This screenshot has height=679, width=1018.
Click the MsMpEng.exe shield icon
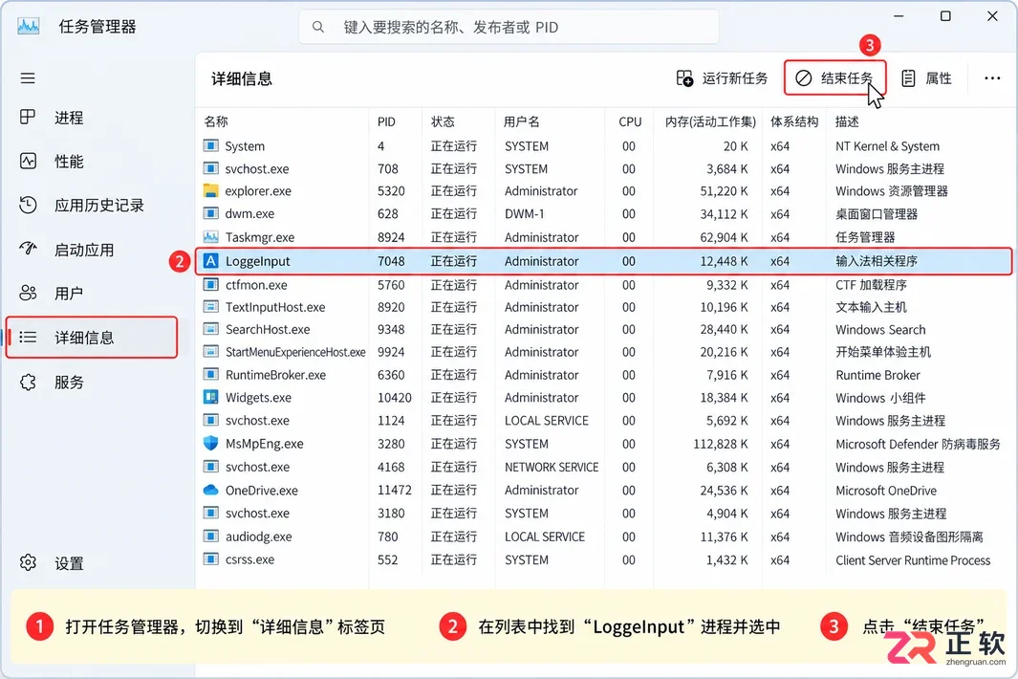coord(210,443)
